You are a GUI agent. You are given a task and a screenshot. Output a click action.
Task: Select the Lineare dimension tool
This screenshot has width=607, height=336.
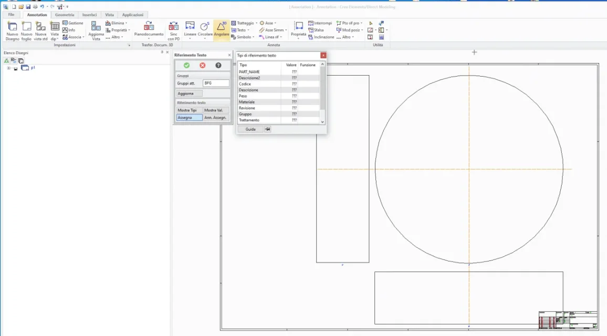click(x=190, y=30)
